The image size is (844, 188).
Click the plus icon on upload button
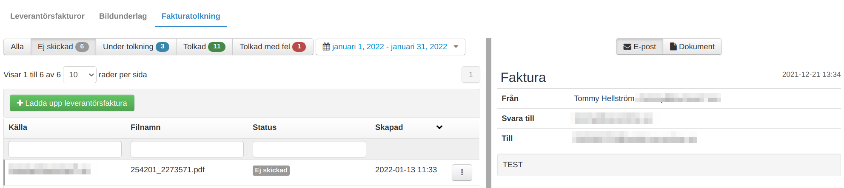coord(20,103)
